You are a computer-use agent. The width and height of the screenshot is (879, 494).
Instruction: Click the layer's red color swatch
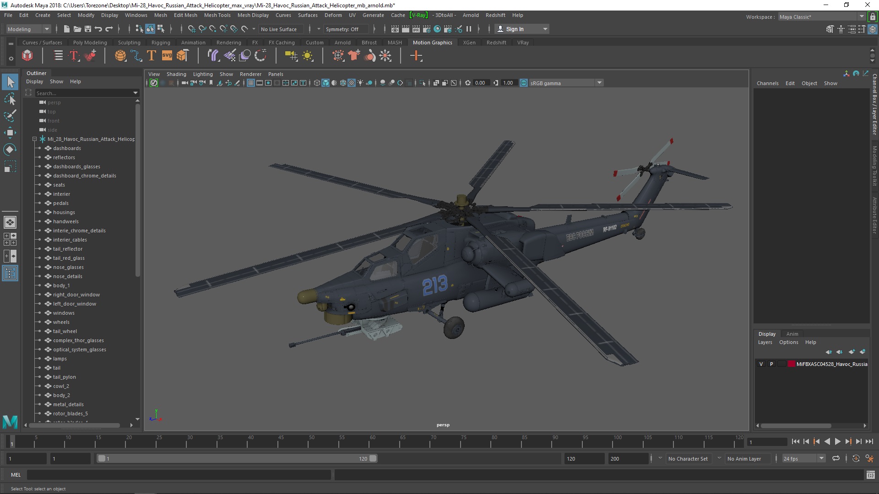[x=791, y=364]
